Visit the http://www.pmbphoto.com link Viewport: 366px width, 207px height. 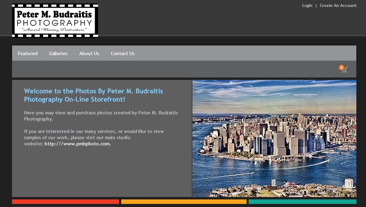point(77,144)
